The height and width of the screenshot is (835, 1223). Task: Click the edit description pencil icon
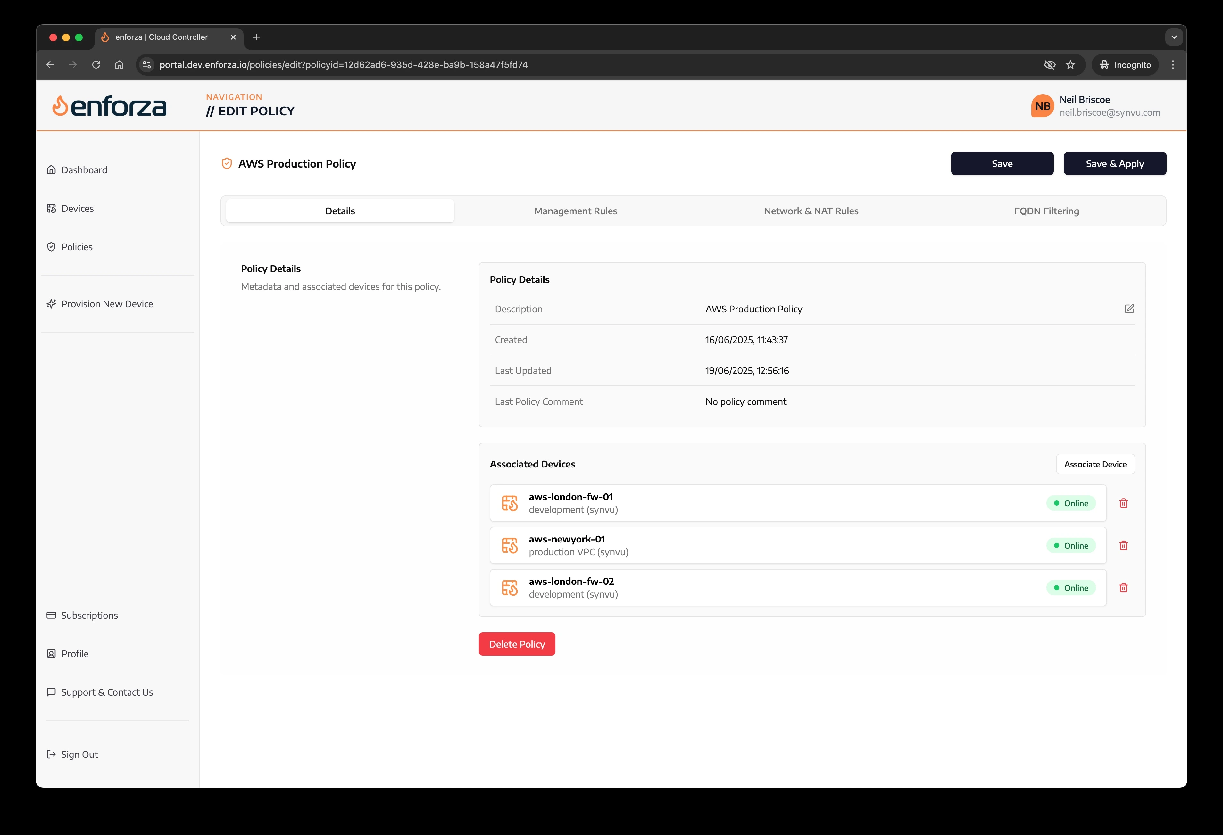click(x=1129, y=309)
